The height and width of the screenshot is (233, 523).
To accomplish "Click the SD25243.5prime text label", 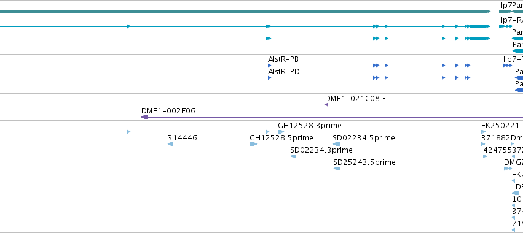I will point(364,162).
